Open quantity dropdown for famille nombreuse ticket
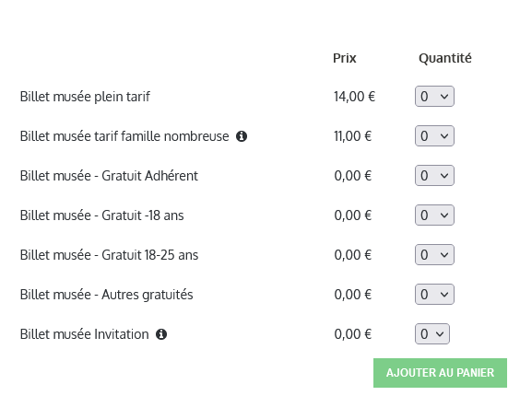 [434, 135]
